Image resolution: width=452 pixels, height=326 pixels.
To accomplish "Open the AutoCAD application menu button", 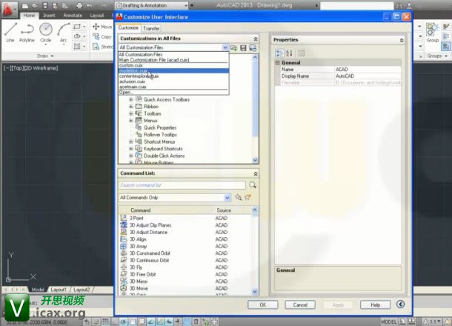I will [x=7, y=9].
